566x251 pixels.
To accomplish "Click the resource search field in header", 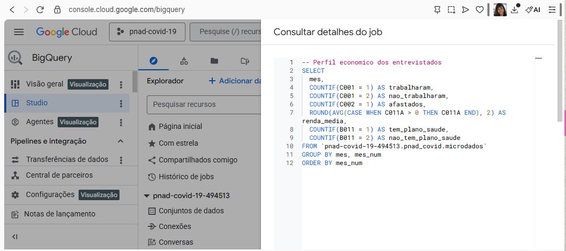I will click(x=225, y=32).
